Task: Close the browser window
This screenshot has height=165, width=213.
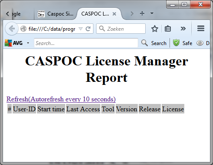Action: tap(200, 4)
